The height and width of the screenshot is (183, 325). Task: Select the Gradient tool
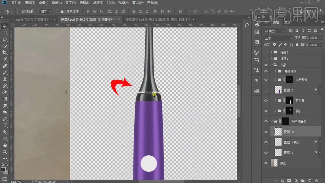(x=5, y=99)
